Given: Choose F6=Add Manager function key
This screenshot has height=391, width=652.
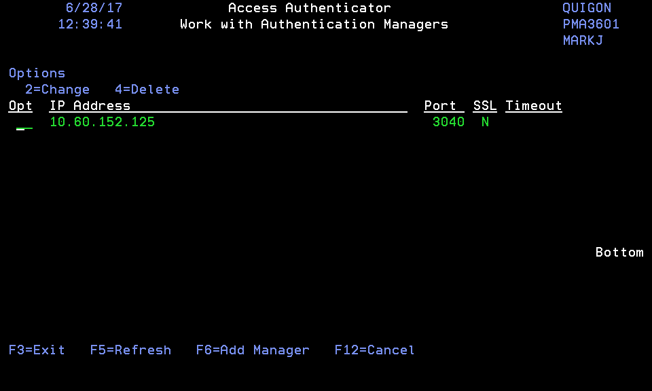Looking at the screenshot, I should pyautogui.click(x=252, y=350).
